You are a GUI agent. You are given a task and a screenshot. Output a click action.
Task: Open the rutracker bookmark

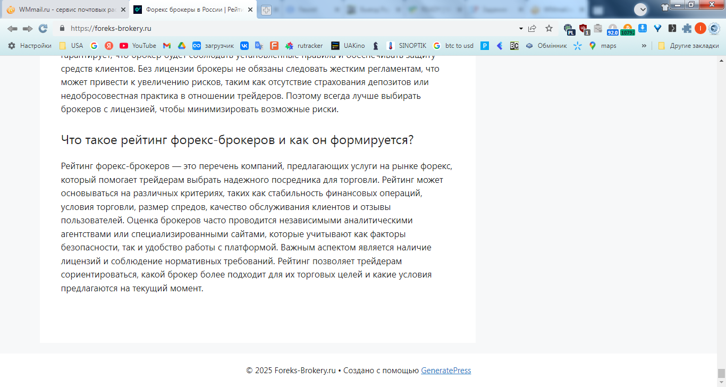click(x=304, y=46)
